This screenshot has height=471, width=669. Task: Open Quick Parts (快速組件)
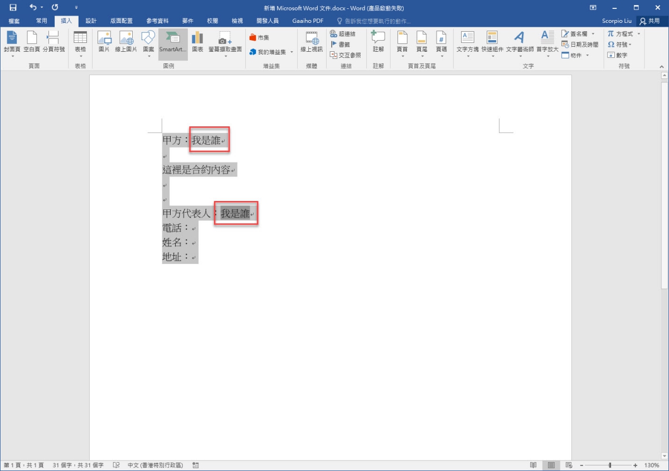tap(492, 44)
